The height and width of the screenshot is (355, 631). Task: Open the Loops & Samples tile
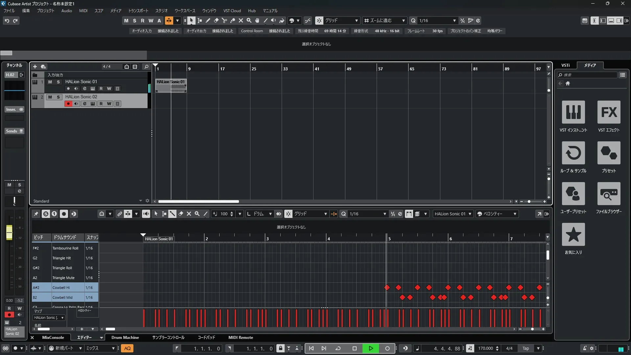573,153
